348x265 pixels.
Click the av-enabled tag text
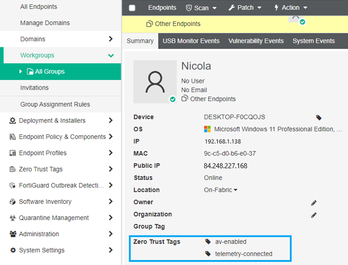pyautogui.click(x=231, y=242)
